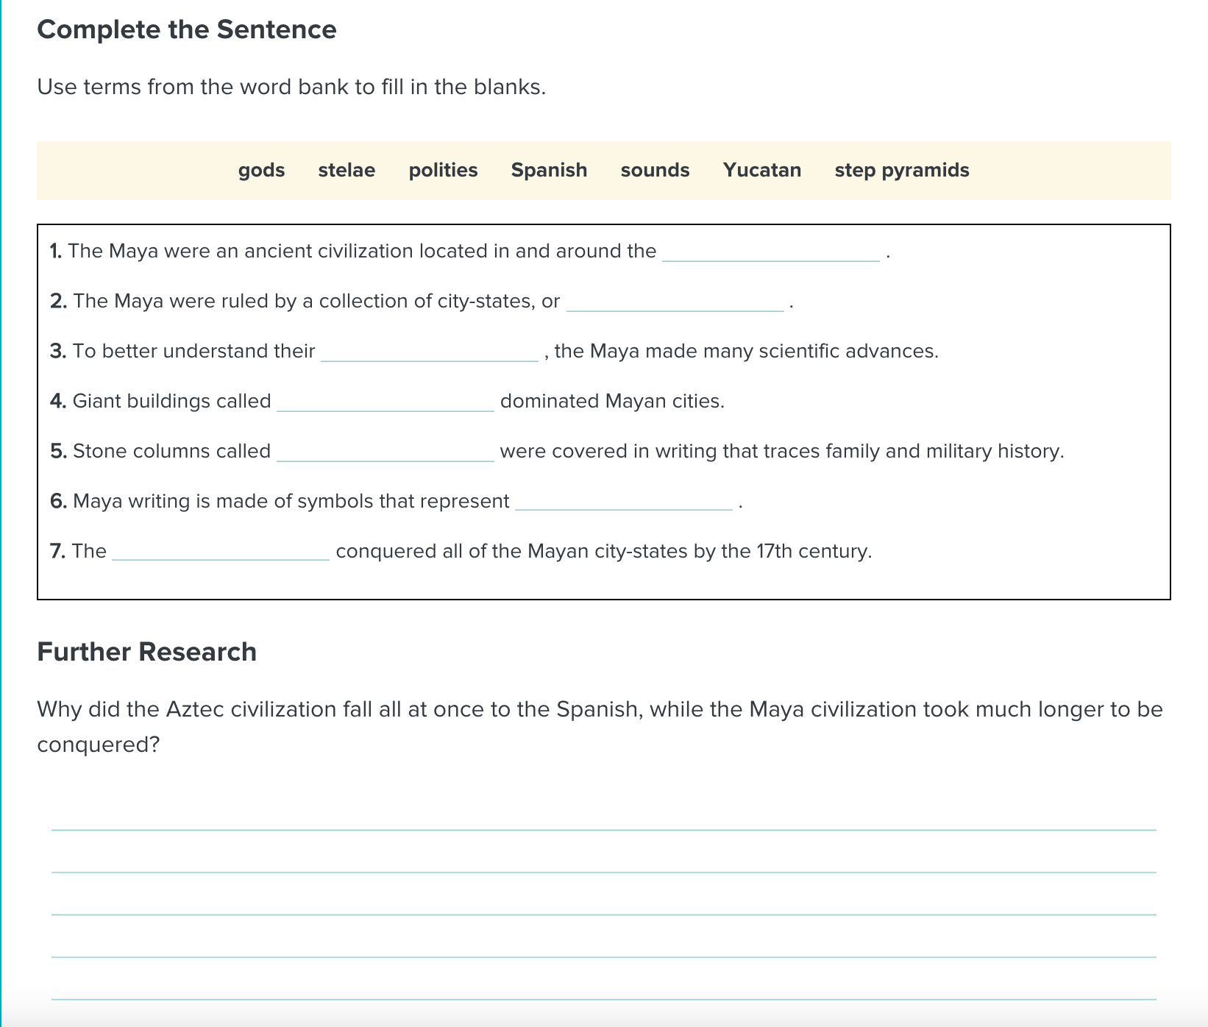Pick the 'polities' word bank term
Screen dimensions: 1208x1027
coord(443,170)
